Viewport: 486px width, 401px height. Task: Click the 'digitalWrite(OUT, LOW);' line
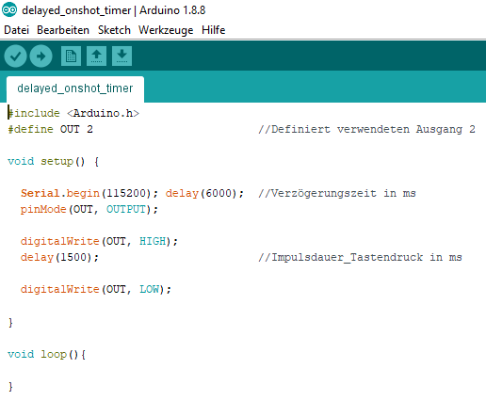(x=96, y=289)
